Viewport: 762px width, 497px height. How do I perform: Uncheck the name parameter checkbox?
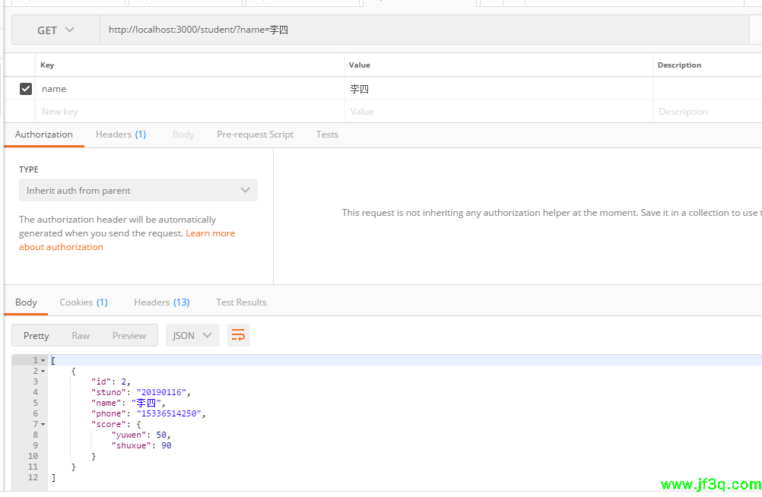pos(26,89)
